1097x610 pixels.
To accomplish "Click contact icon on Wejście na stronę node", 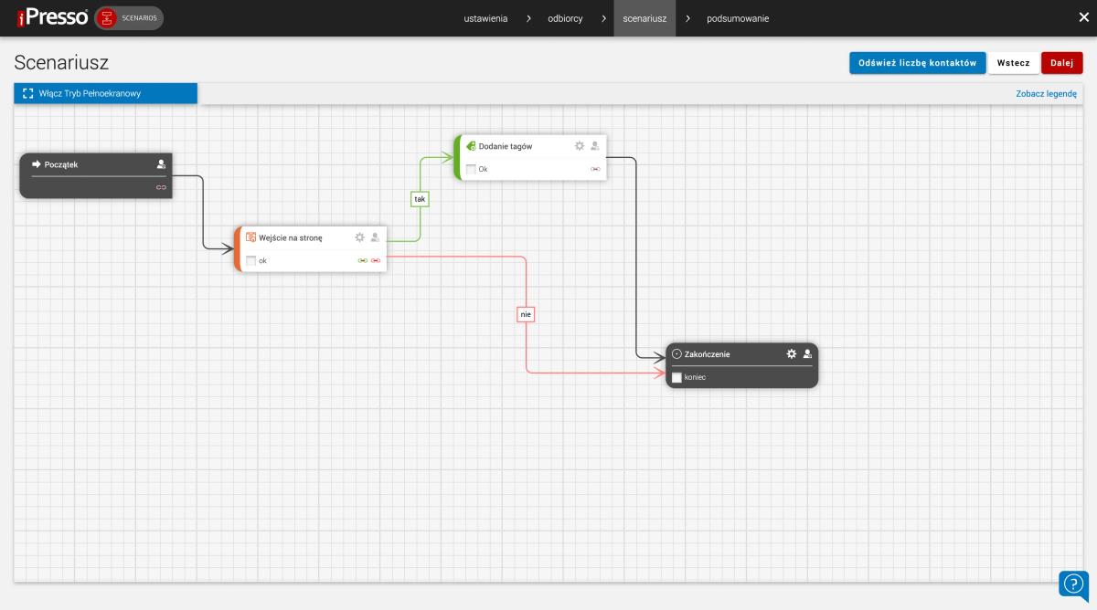I will [375, 237].
